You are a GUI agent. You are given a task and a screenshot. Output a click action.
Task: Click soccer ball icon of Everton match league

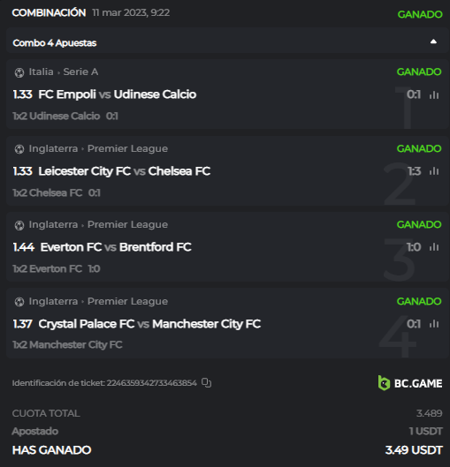point(19,225)
